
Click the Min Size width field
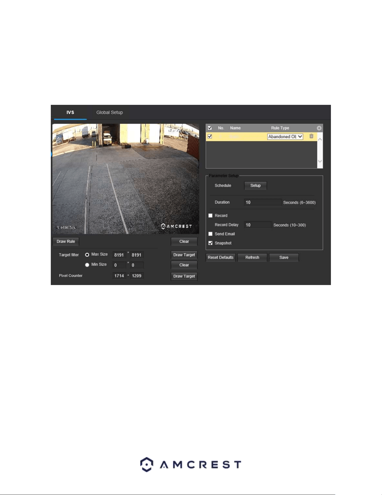[x=119, y=265]
